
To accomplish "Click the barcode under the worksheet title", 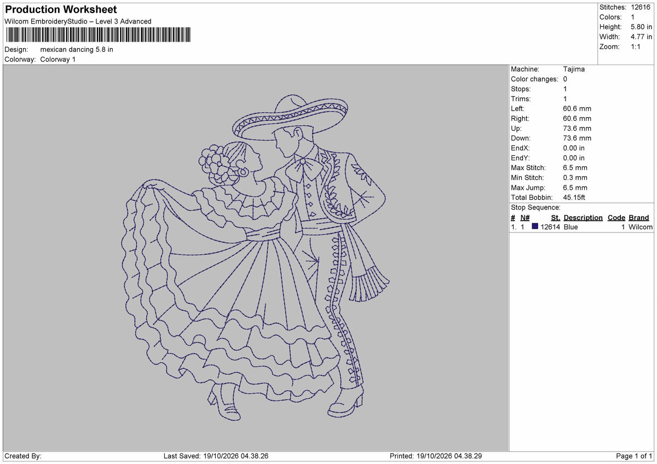I will pyautogui.click(x=98, y=35).
